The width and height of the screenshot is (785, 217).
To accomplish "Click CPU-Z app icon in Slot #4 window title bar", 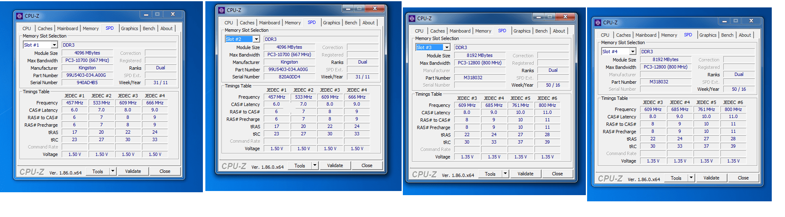I will coord(598,23).
